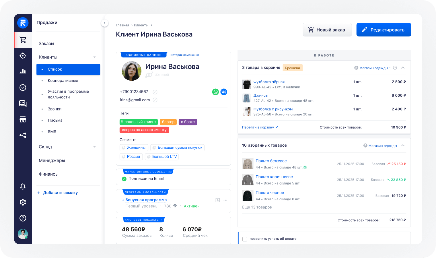The height and width of the screenshot is (258, 436).
Task: Click the chat messages icon in sidebar
Action: pos(23,103)
